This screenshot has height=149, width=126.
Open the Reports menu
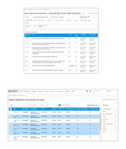tap(67, 91)
